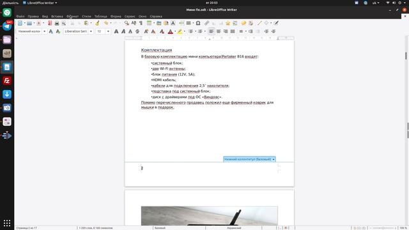This screenshot has width=409, height=230.
Task: Click the Open file folder icon
Action: pos(29,23)
